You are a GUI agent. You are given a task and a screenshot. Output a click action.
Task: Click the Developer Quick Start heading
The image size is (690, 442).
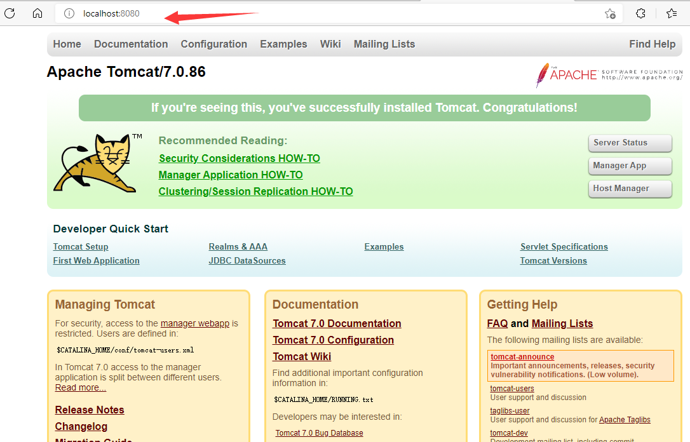coord(111,229)
